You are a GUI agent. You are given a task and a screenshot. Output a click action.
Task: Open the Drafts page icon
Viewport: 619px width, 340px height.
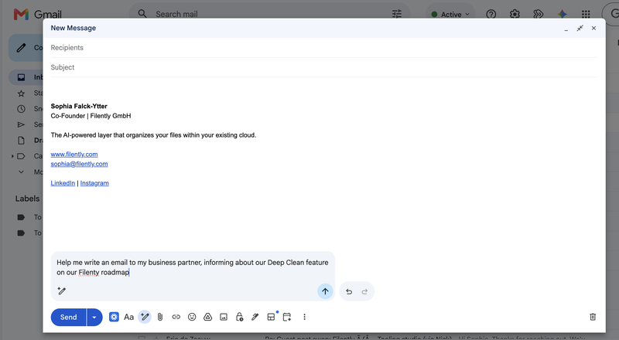pos(22,141)
